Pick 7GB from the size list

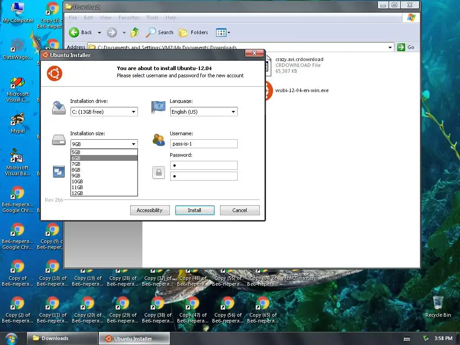(x=104, y=164)
